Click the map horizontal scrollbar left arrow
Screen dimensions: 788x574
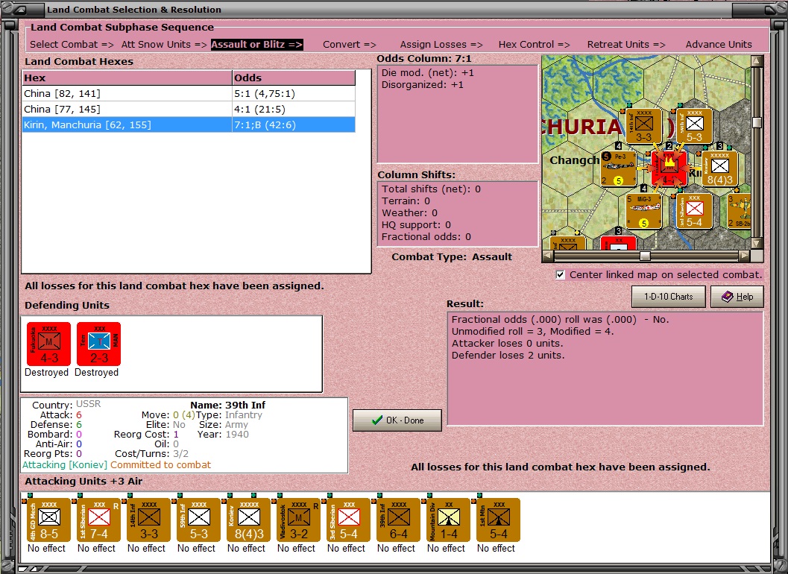[x=548, y=256]
